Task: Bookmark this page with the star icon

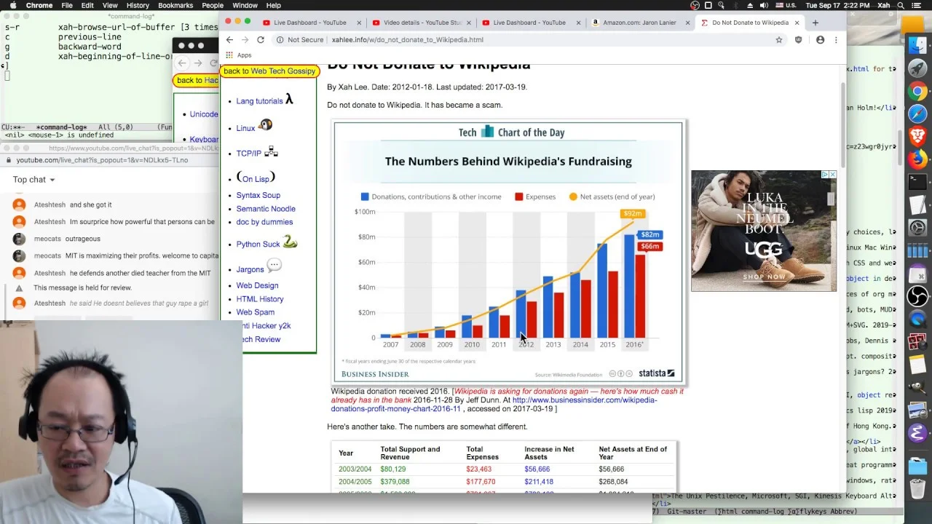Action: (x=779, y=40)
